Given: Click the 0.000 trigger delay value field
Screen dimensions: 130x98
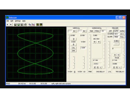Looking at the screenshot, I should tap(116, 64).
